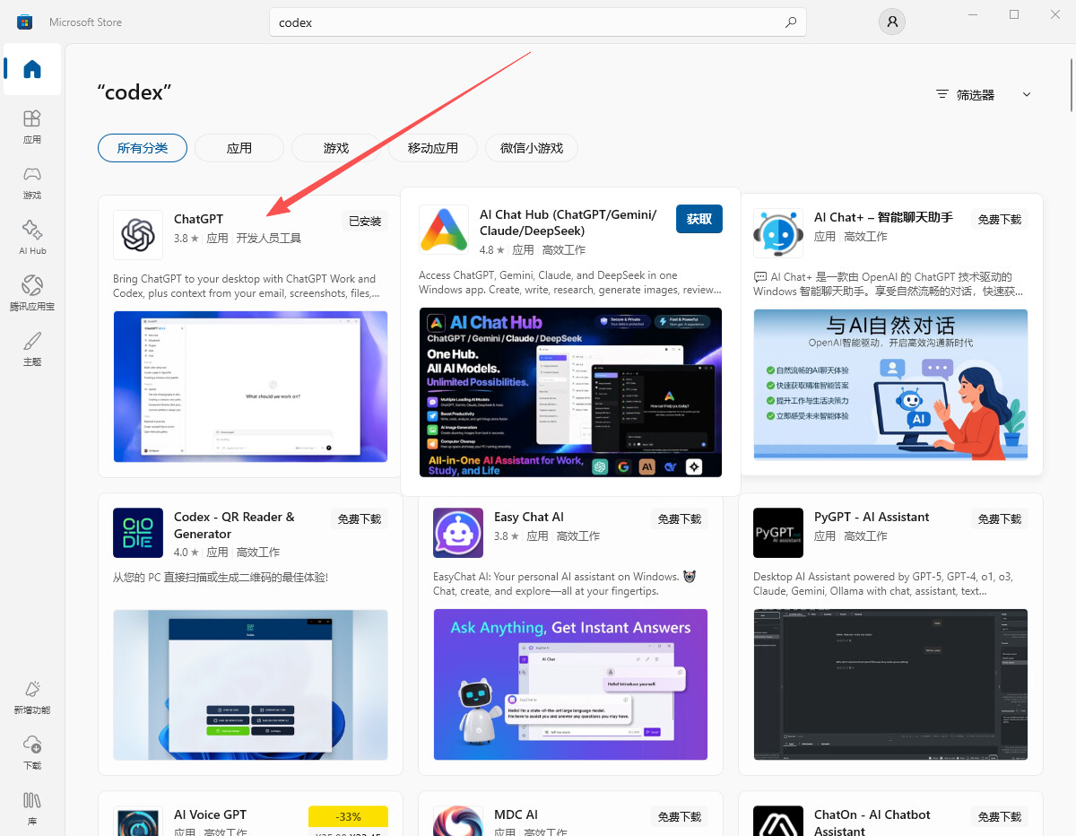This screenshot has height=836, width=1076.
Task: Click 免费下载 for Codex QR Reader
Action: pos(360,518)
